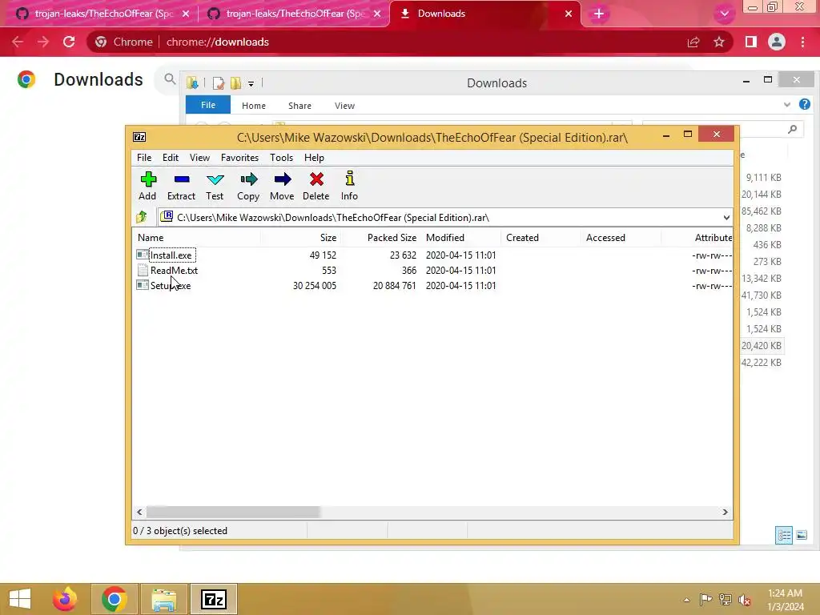Go up one folder level in 7-Zip
This screenshot has width=820, height=615.
[x=142, y=217]
